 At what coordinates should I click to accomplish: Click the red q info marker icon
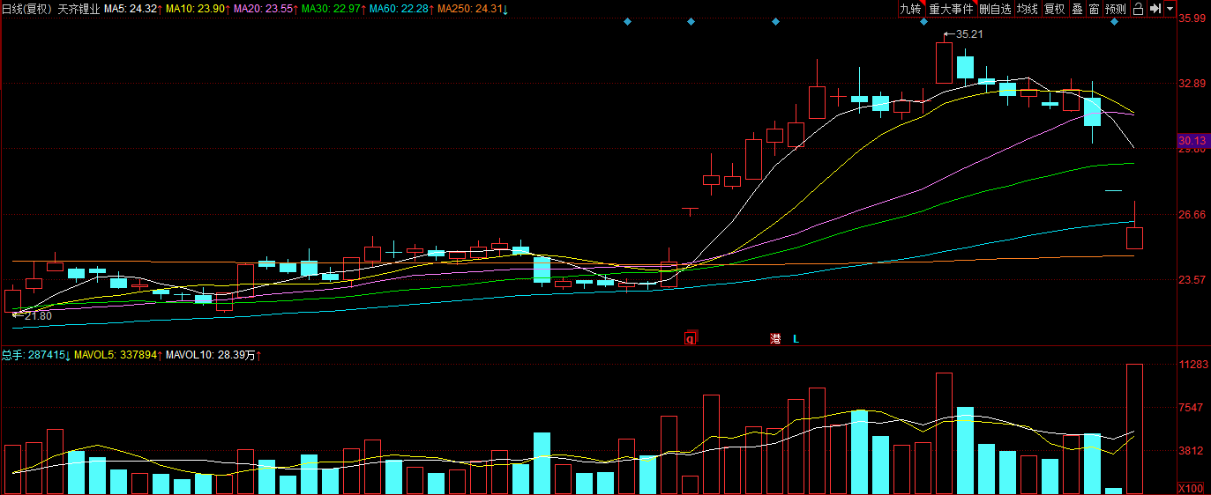[691, 338]
